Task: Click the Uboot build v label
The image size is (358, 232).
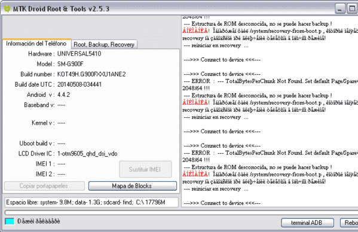Action: [37, 144]
